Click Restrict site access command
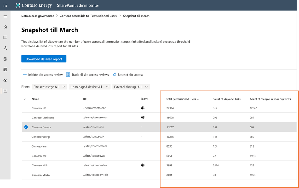 [128, 75]
